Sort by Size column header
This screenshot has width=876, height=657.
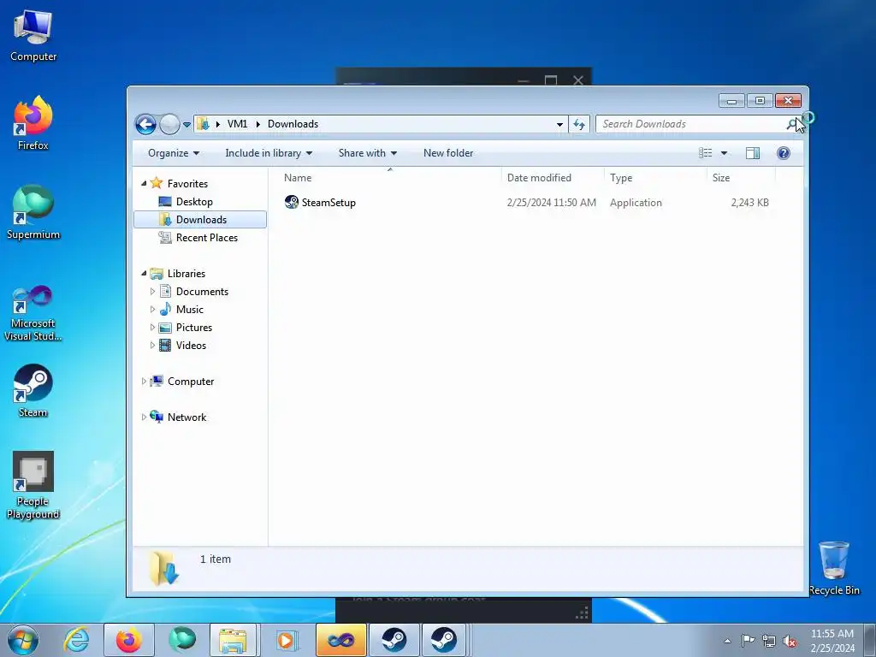pos(741,178)
